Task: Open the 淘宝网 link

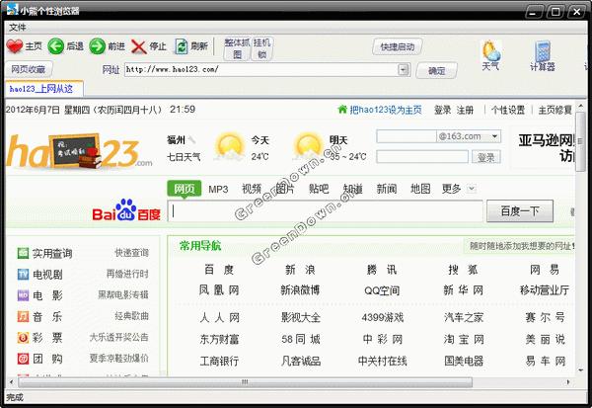Action: (x=464, y=339)
